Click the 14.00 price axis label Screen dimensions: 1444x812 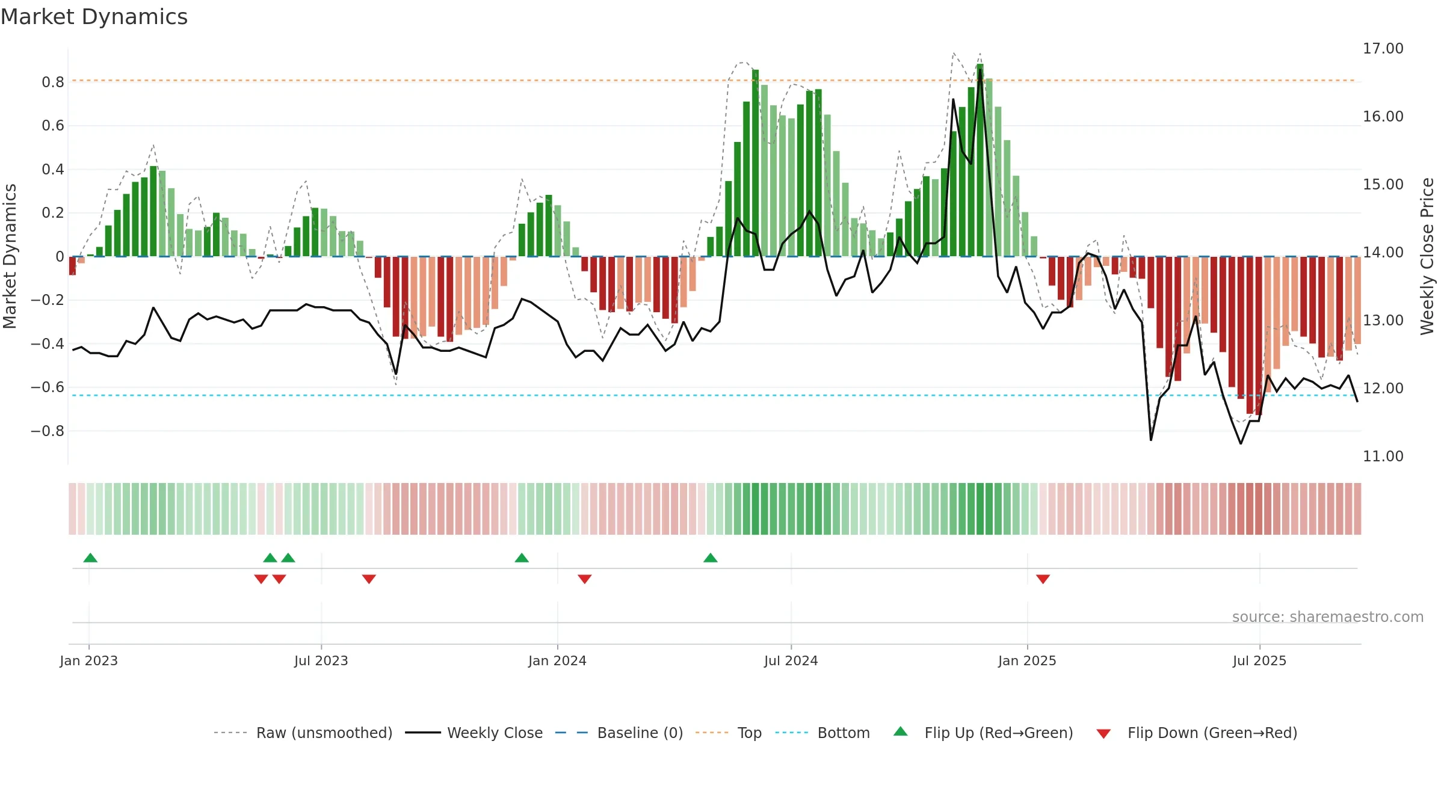pyautogui.click(x=1383, y=252)
